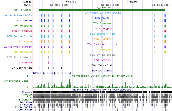Screen dimensions: 172x111
Task: Click the single gray TOX Stickleback mark
Action: click(48, 57)
